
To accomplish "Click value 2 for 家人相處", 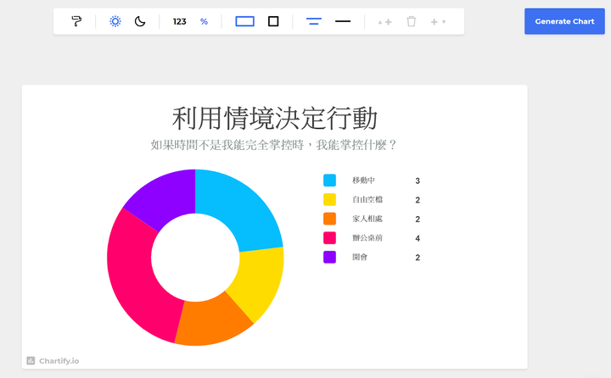I will (x=418, y=220).
